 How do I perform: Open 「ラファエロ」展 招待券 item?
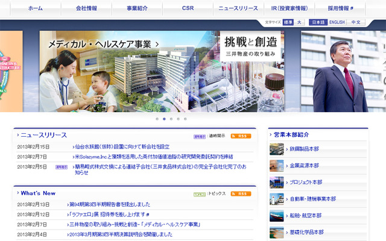pyautogui.click(x=109, y=214)
